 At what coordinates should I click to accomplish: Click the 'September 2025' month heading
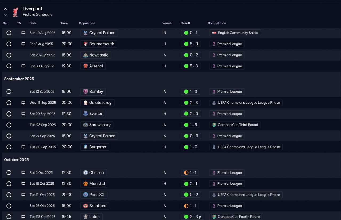click(19, 79)
